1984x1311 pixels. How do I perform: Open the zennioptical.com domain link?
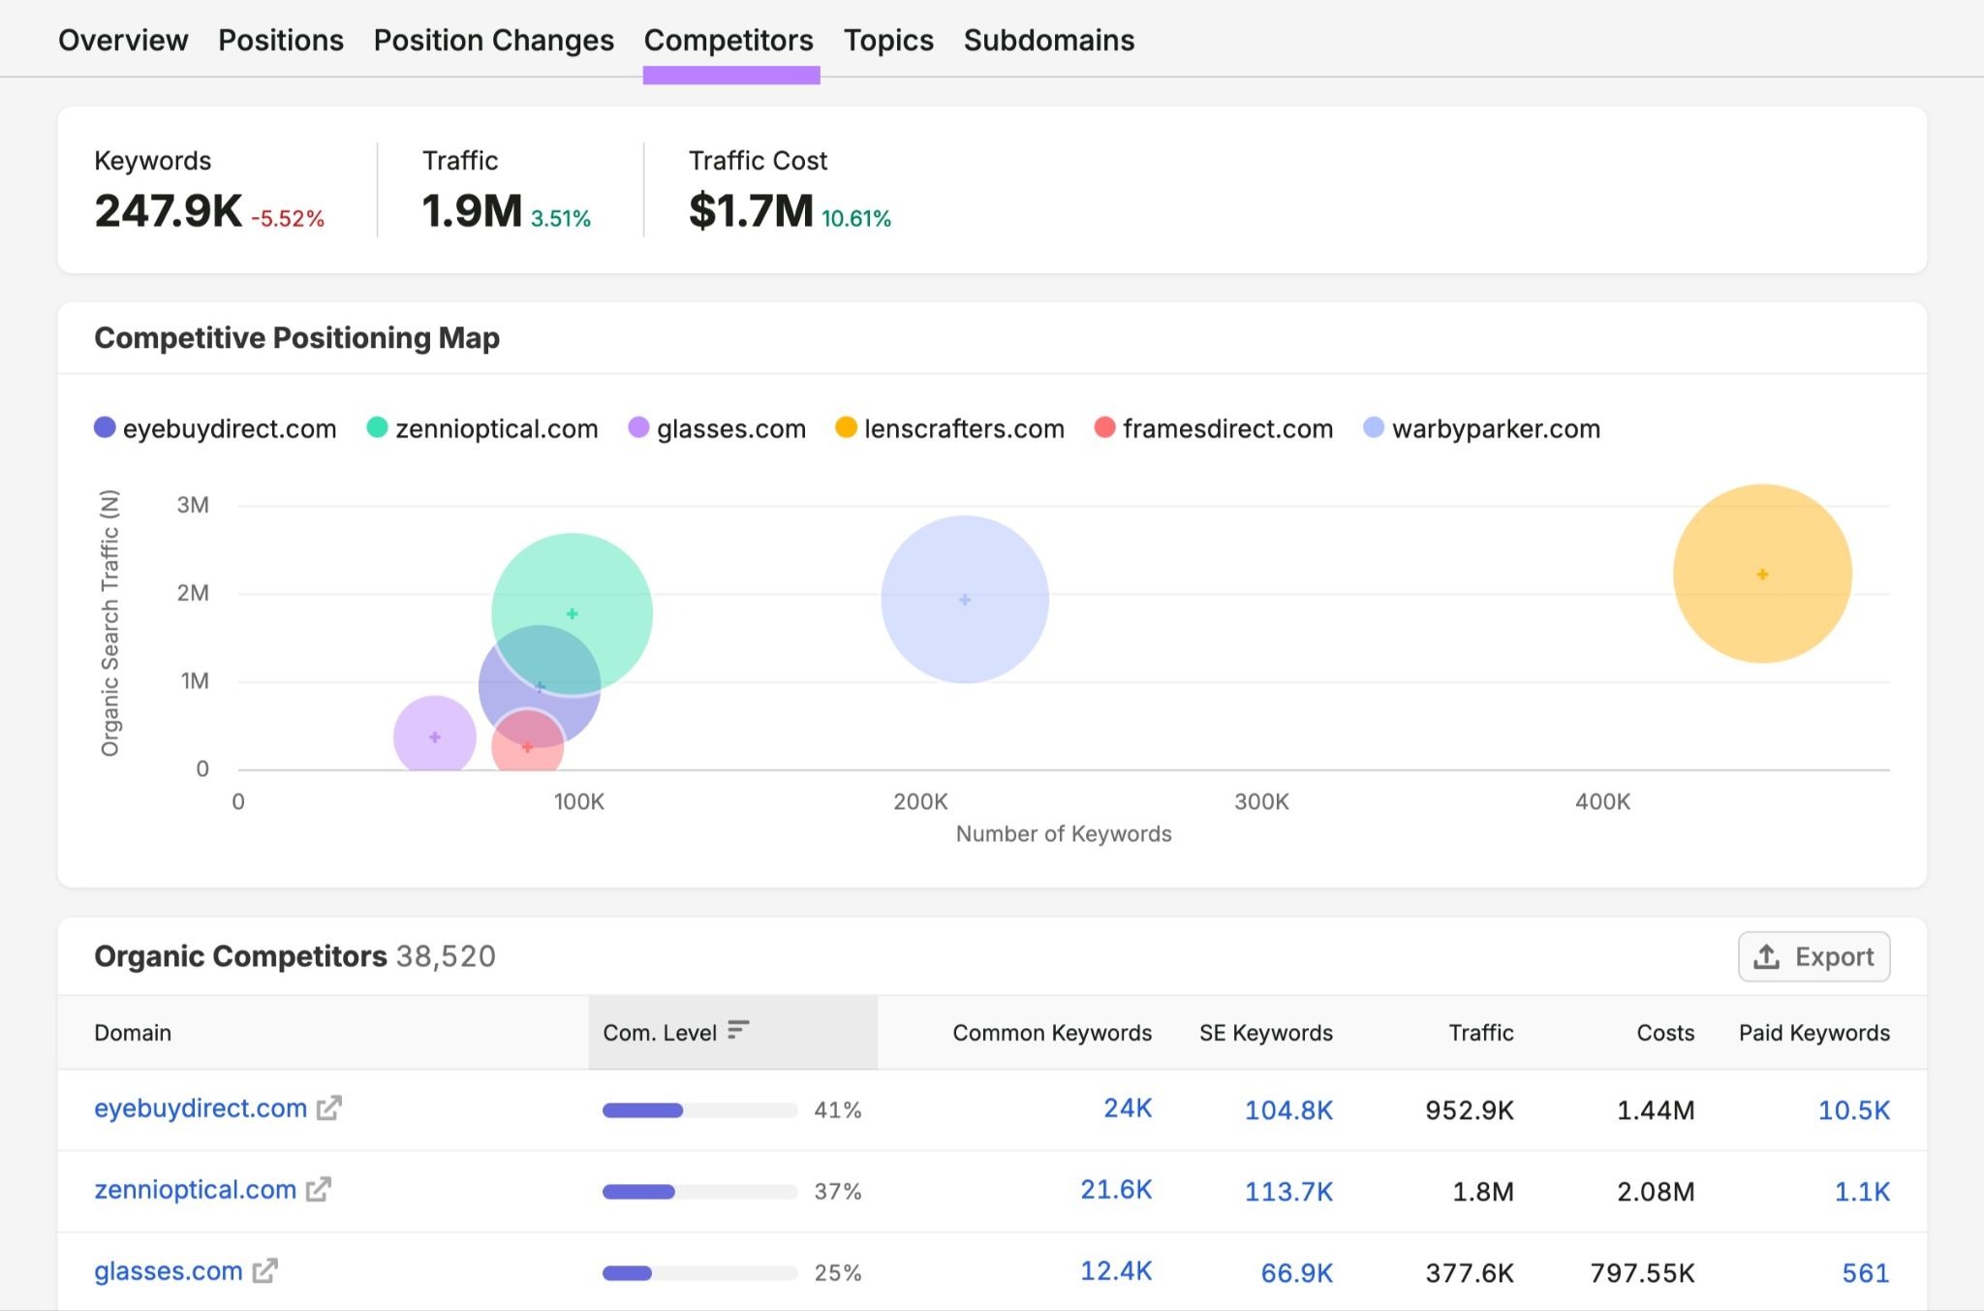click(195, 1189)
